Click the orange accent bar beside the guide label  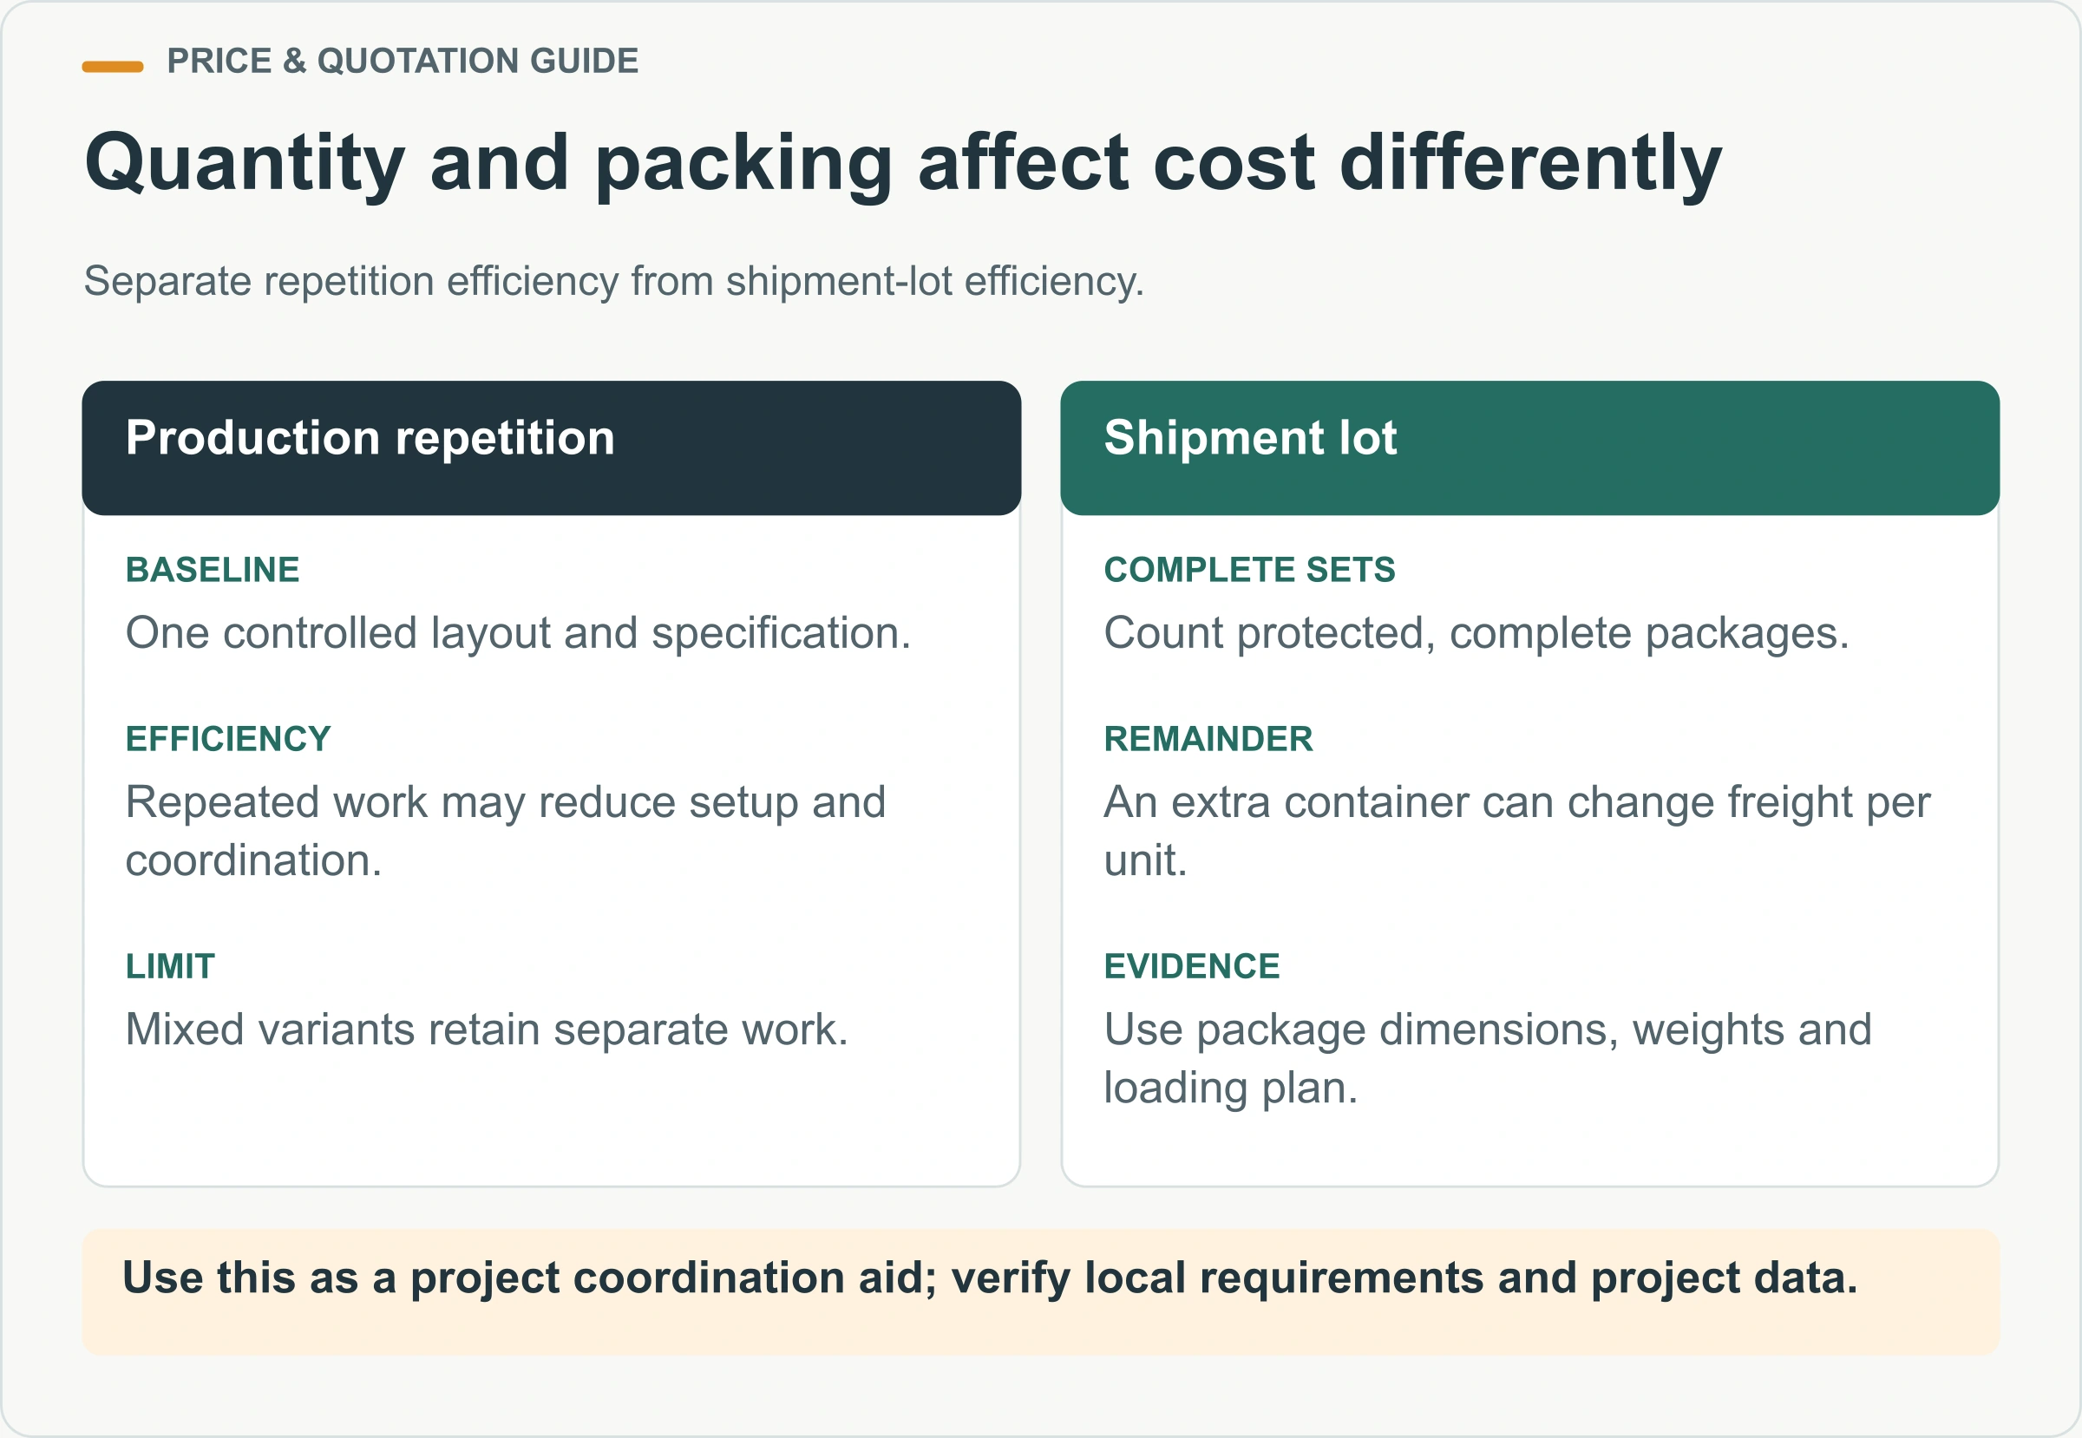pos(113,66)
